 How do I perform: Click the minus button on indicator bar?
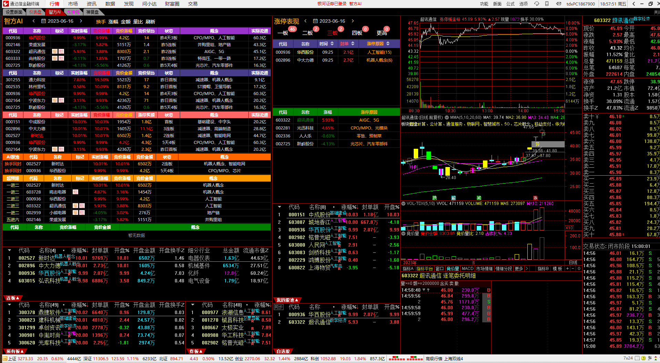pyautogui.click(x=573, y=269)
